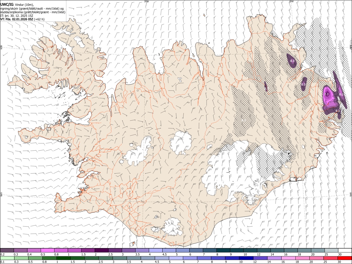The height and width of the screenshot is (264, 352).
Task: Select the violet 12–14 rain legend swatch
Action: 260,258
